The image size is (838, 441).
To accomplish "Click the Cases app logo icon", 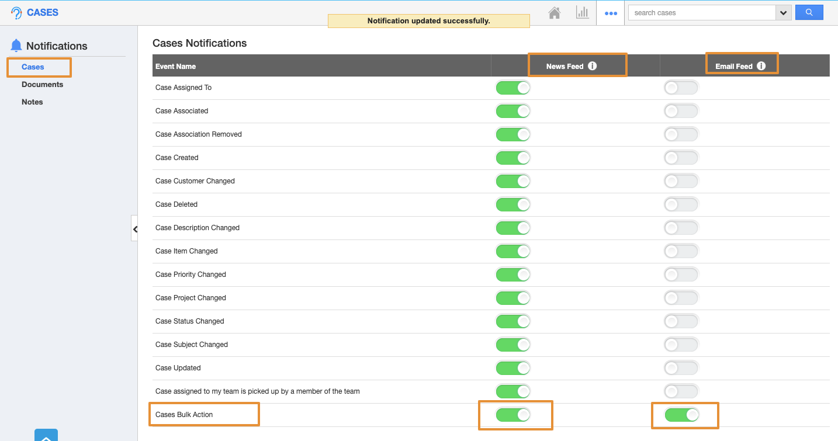I will pyautogui.click(x=16, y=13).
